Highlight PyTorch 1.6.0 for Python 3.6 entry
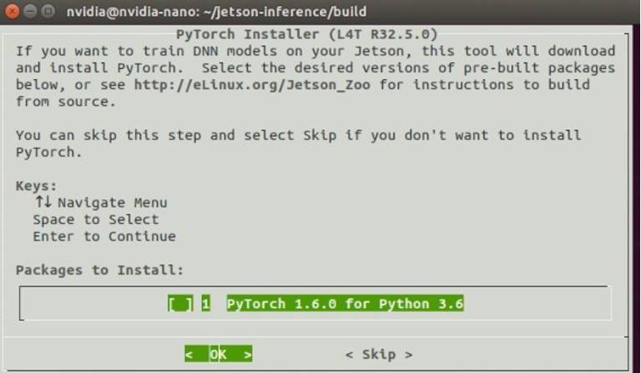Viewport: 641px width, 373px height. 345,304
